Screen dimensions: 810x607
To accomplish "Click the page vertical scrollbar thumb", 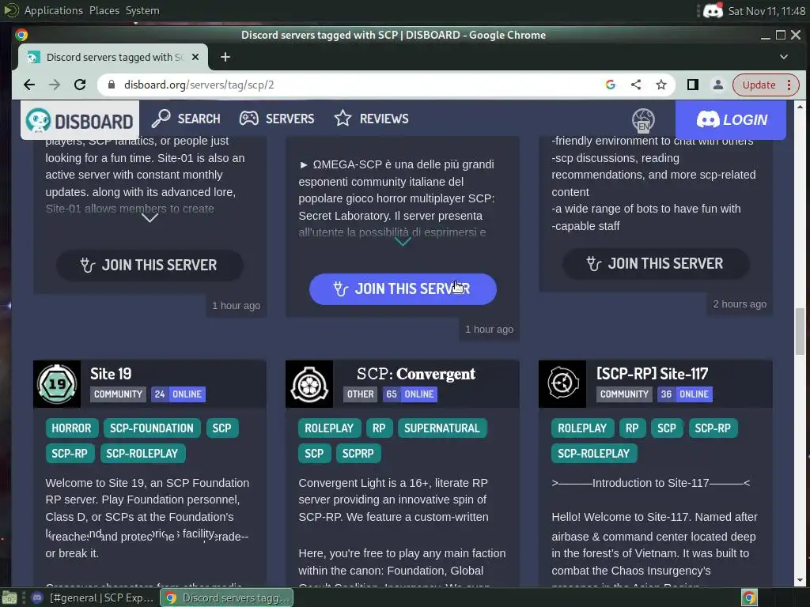I will (x=801, y=331).
